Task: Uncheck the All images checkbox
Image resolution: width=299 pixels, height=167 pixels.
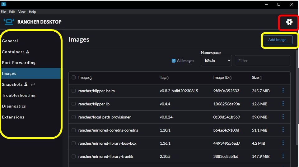Action: pos(174,61)
